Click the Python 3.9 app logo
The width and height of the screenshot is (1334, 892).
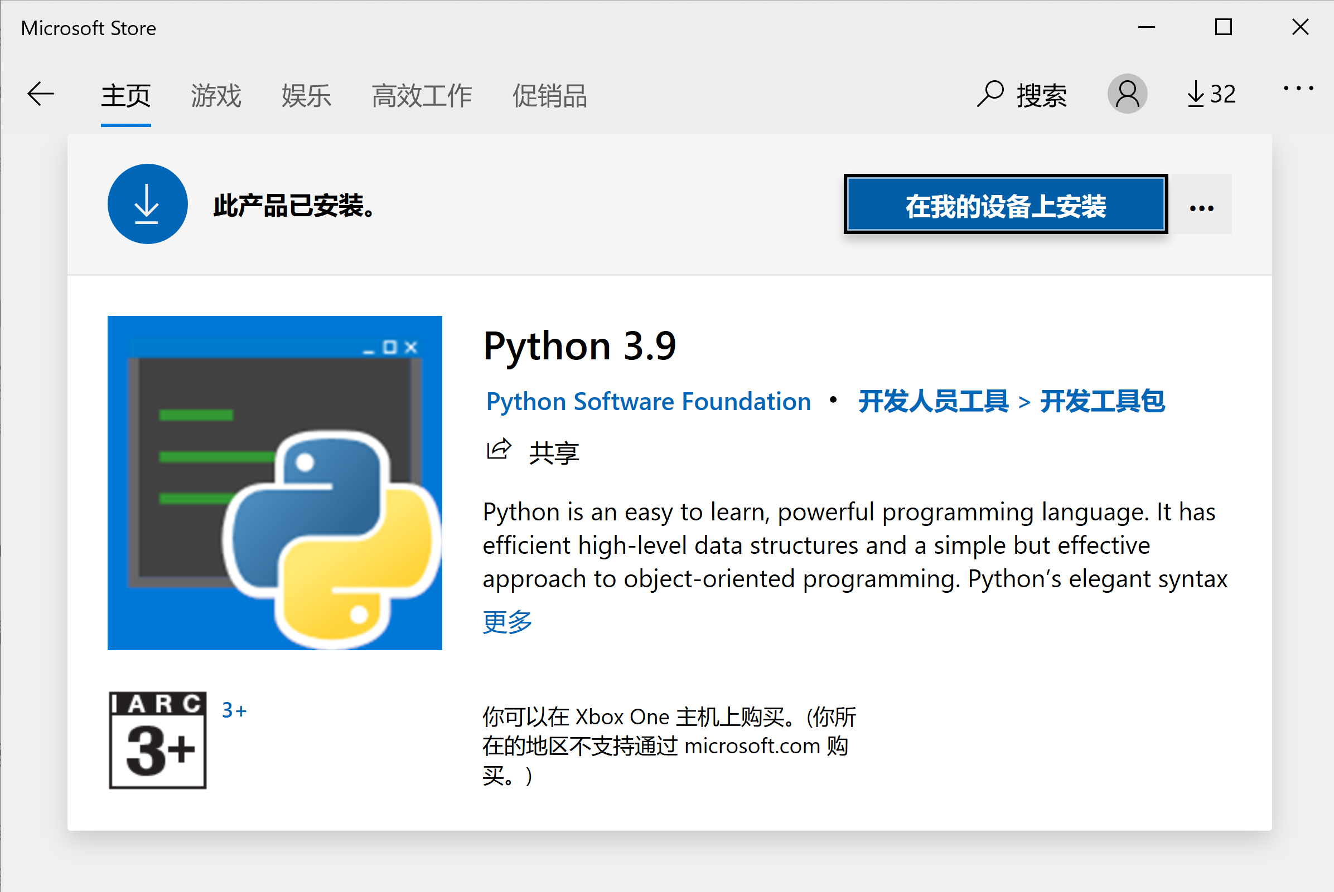[274, 482]
